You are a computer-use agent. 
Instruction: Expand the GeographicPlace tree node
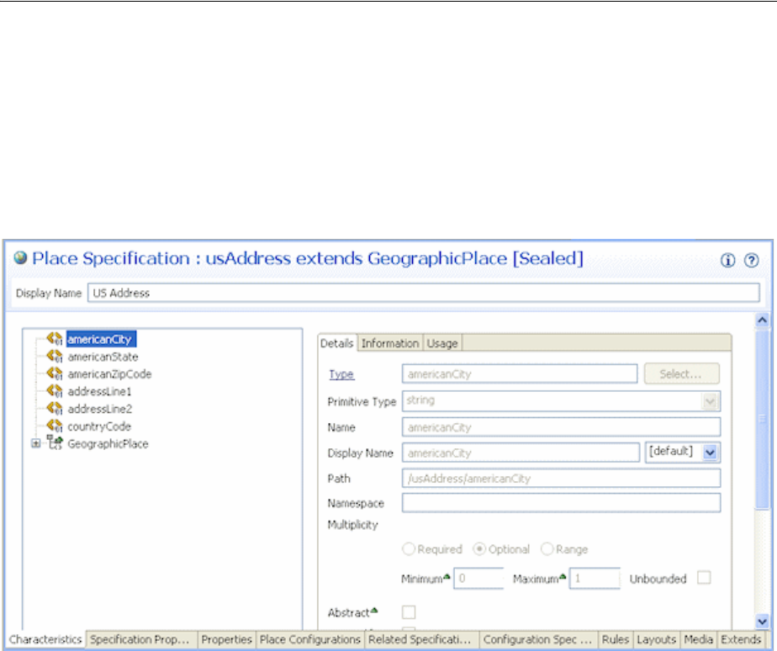[x=36, y=443]
